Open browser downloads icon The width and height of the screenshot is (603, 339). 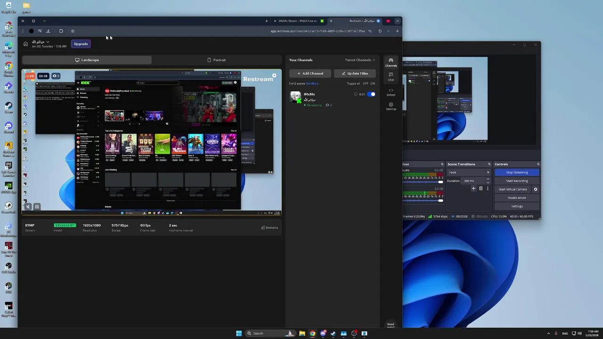coord(48,31)
